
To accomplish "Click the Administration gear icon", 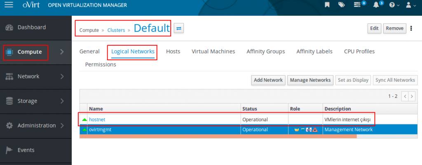I will (x=9, y=126).
